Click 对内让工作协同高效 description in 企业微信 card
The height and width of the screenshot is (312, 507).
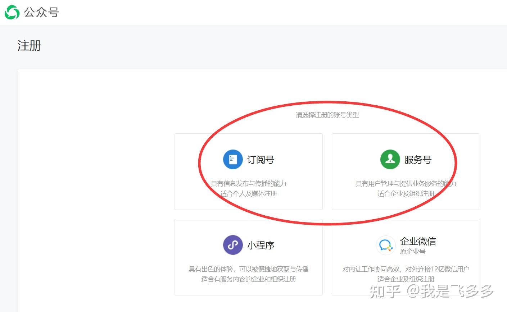pos(406,269)
